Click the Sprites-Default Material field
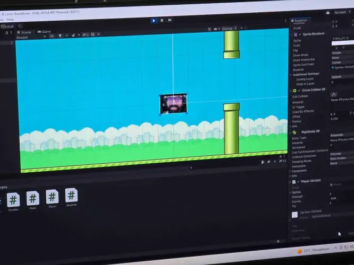Screen dimensions: 354x265 pyautogui.click(x=343, y=67)
